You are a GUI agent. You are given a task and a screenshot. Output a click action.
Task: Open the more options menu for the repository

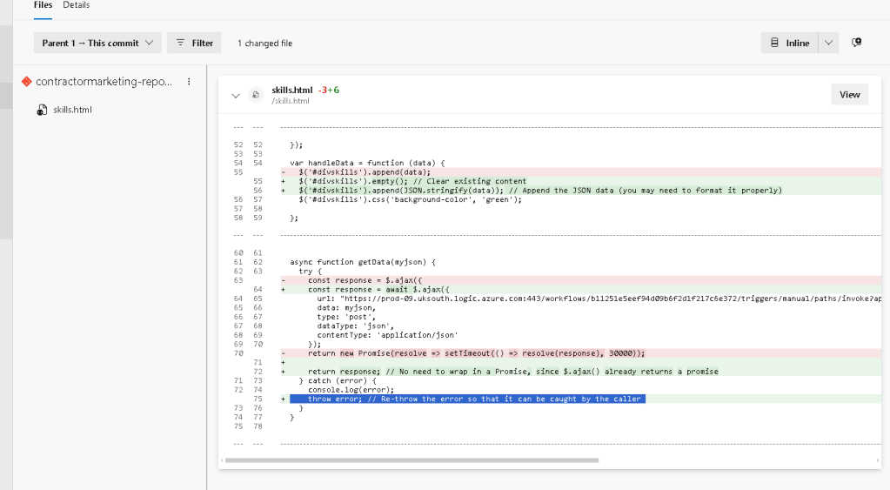[189, 82]
